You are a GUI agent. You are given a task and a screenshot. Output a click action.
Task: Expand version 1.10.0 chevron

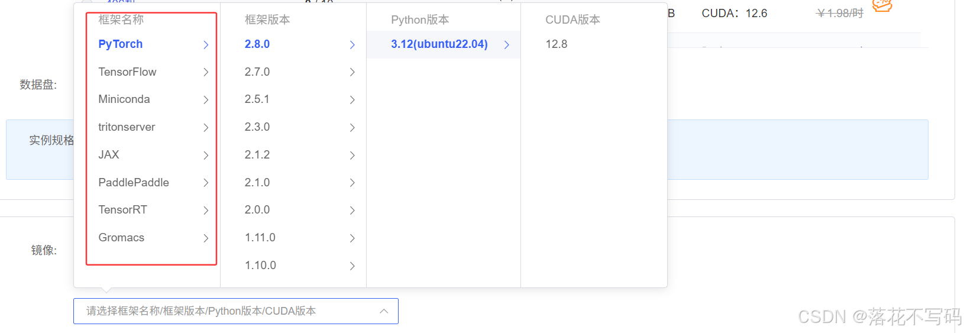[x=352, y=266]
